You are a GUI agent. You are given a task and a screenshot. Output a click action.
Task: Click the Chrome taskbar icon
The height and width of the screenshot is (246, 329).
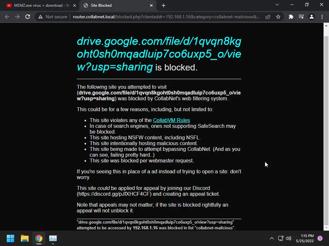click(x=39, y=238)
